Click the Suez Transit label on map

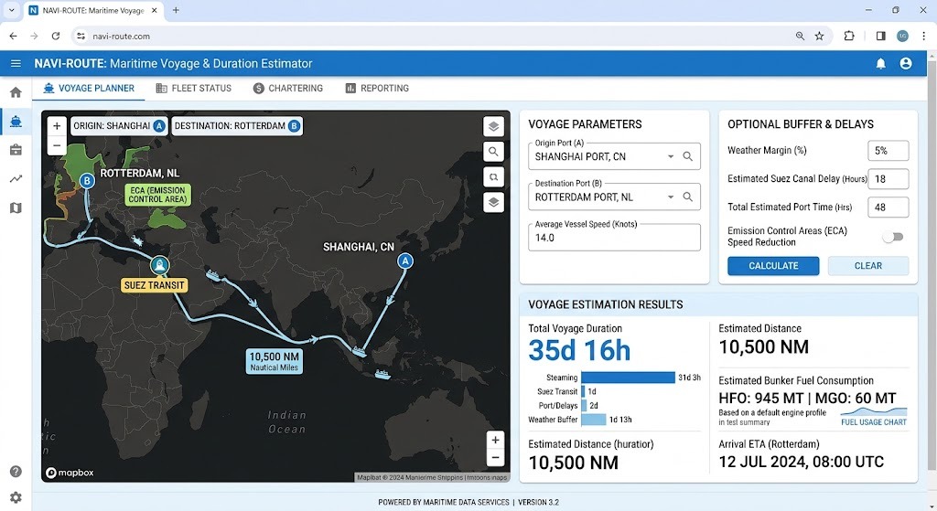point(154,285)
